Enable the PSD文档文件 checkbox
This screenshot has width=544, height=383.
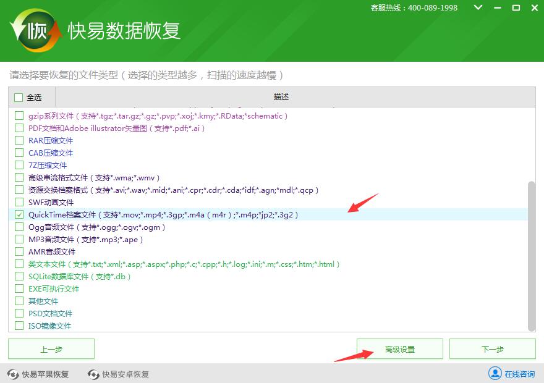point(19,313)
